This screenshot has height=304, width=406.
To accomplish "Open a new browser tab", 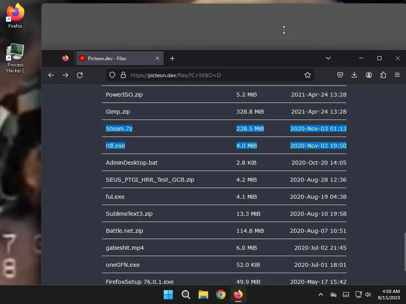I will (172, 59).
